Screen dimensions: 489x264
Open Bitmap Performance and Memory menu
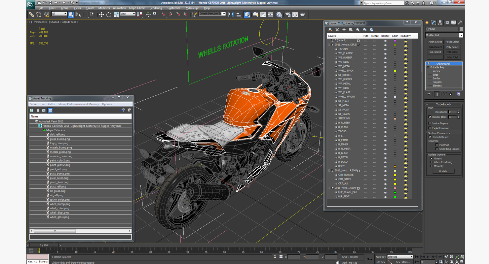78,104
